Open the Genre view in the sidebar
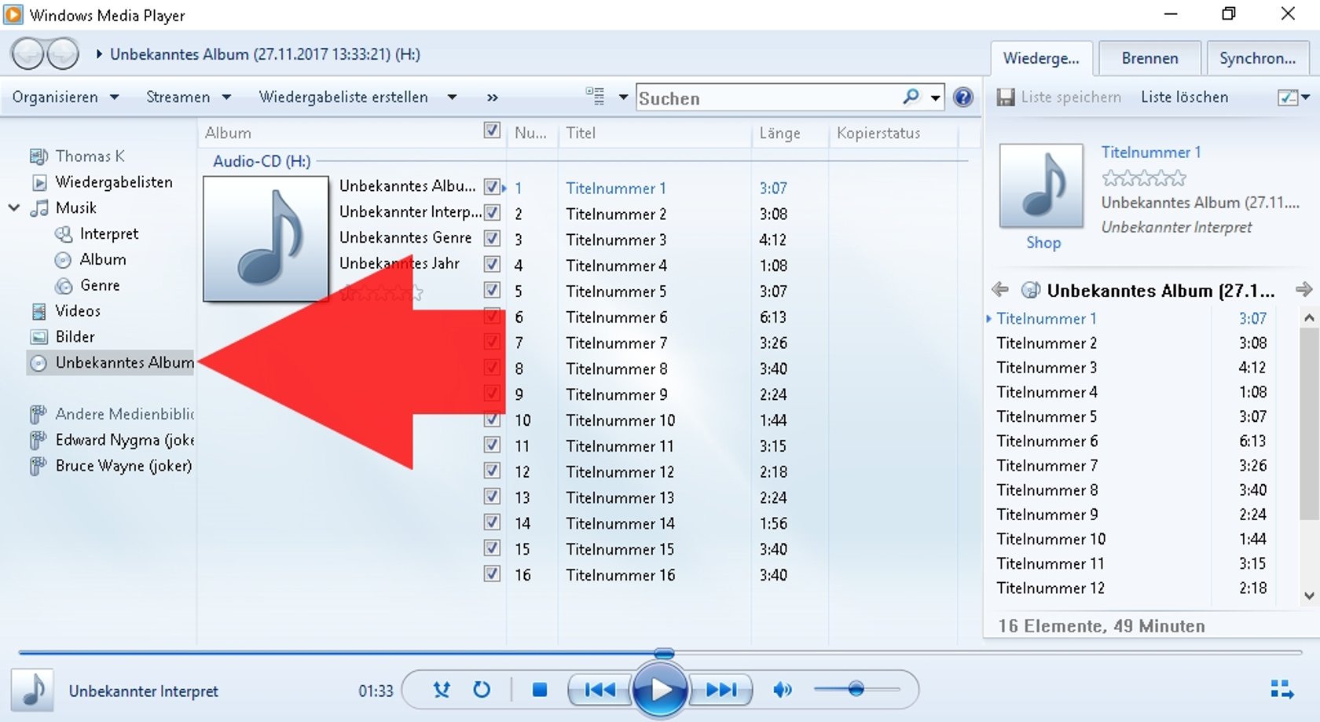1320x722 pixels. coord(64,285)
